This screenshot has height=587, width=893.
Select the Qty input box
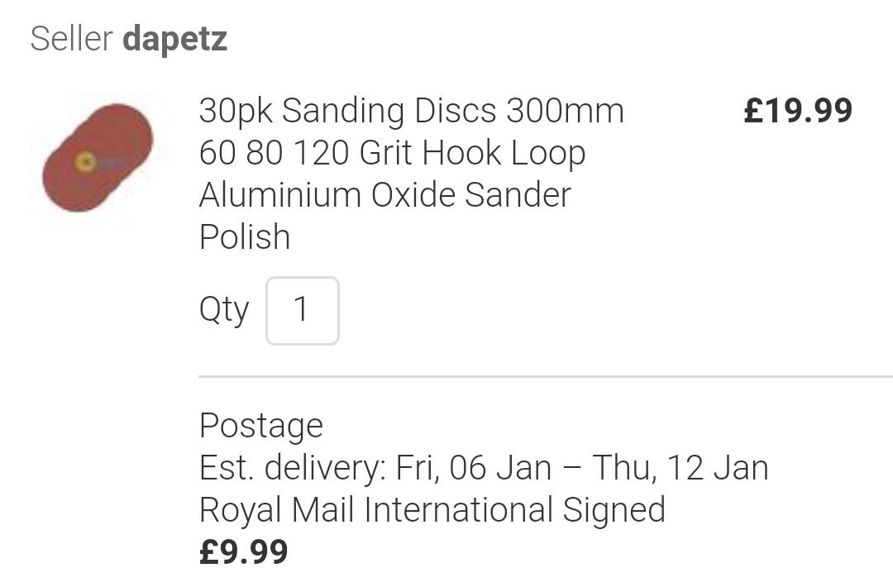click(x=303, y=311)
